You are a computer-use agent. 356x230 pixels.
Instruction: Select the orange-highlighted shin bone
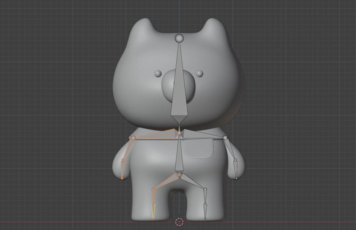(x=153, y=196)
